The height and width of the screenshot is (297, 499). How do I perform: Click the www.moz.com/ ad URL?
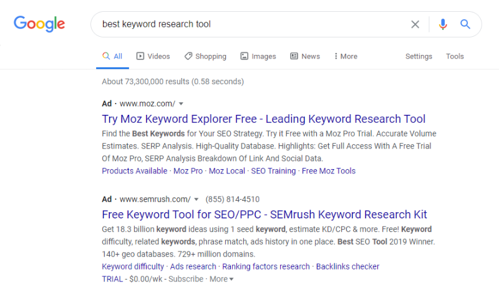tap(147, 104)
